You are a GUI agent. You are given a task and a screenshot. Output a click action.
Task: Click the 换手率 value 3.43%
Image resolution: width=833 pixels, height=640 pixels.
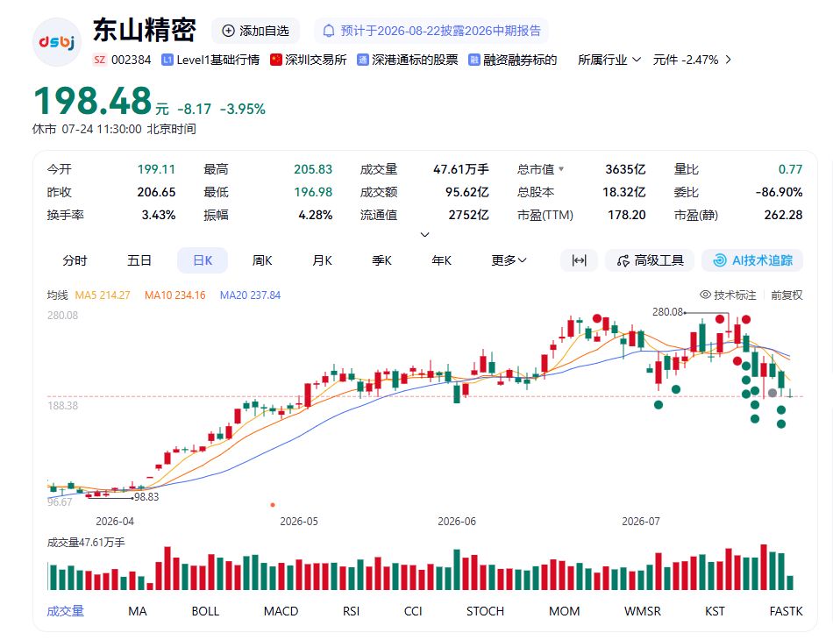(x=159, y=215)
